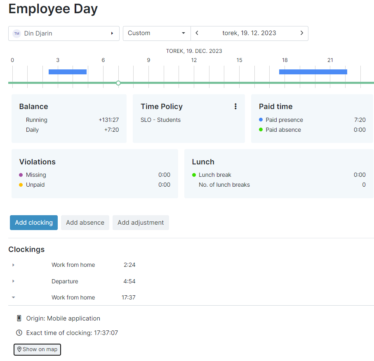Click the date torek, 19. 12. 2023
The width and height of the screenshot is (374, 361).
[x=249, y=33]
